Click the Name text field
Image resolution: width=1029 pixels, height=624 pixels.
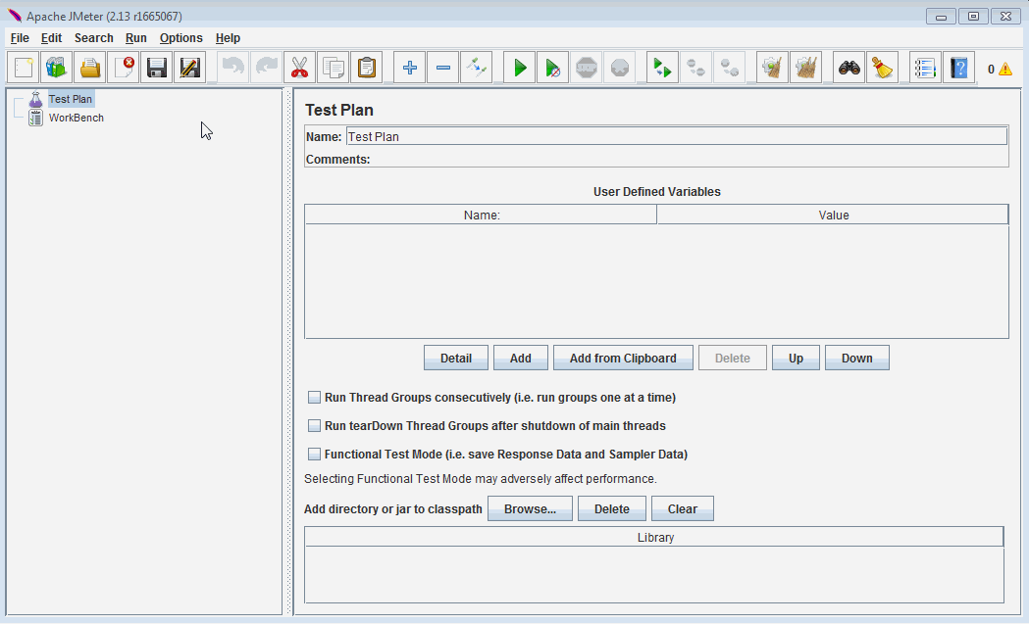[677, 136]
